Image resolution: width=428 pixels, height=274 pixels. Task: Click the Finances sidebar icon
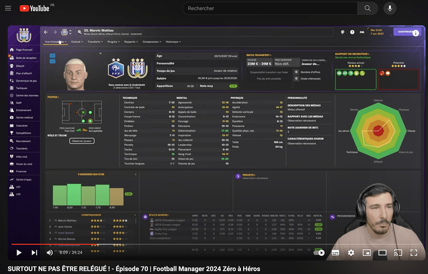pyautogui.click(x=12, y=171)
